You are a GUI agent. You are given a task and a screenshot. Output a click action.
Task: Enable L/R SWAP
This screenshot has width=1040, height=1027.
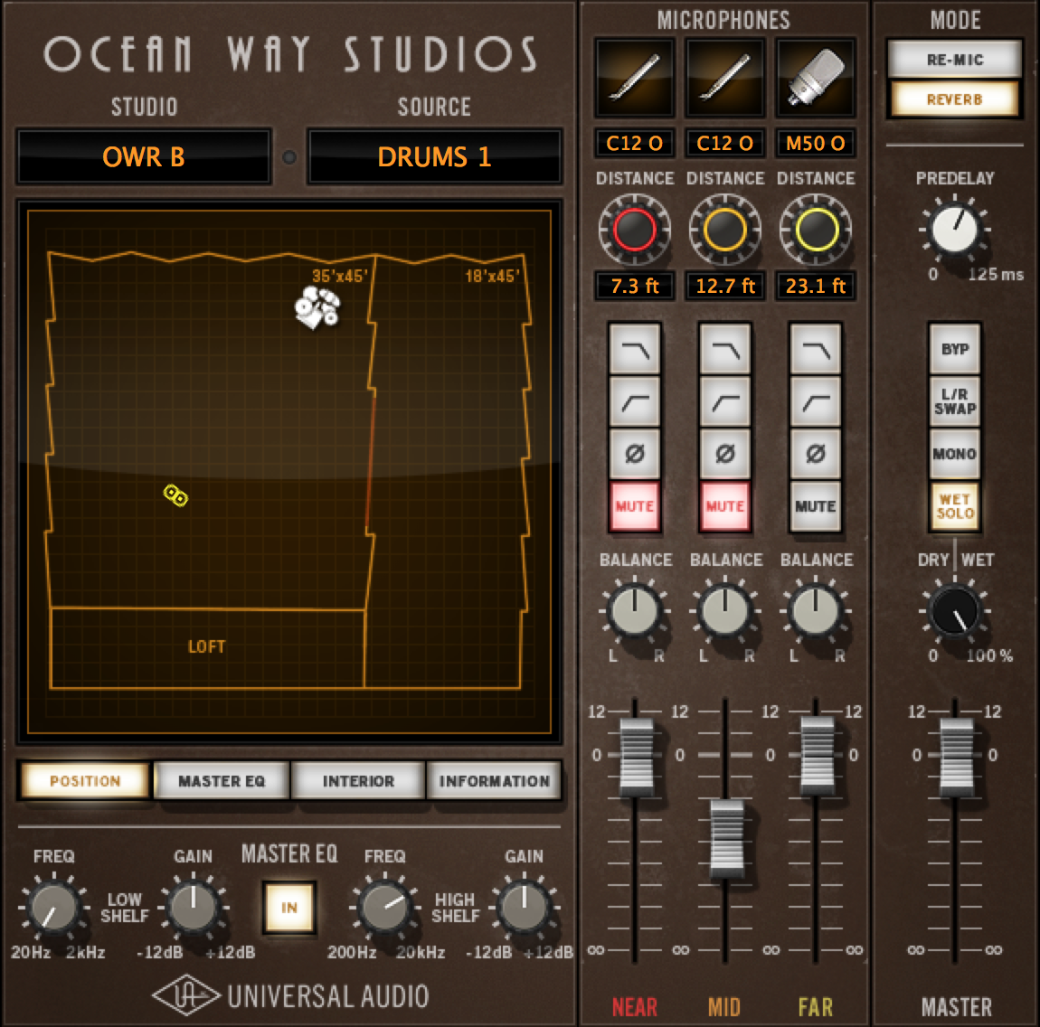954,401
